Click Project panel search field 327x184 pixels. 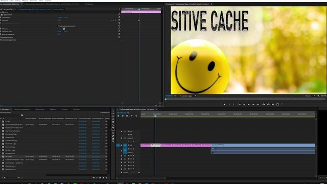(10, 115)
